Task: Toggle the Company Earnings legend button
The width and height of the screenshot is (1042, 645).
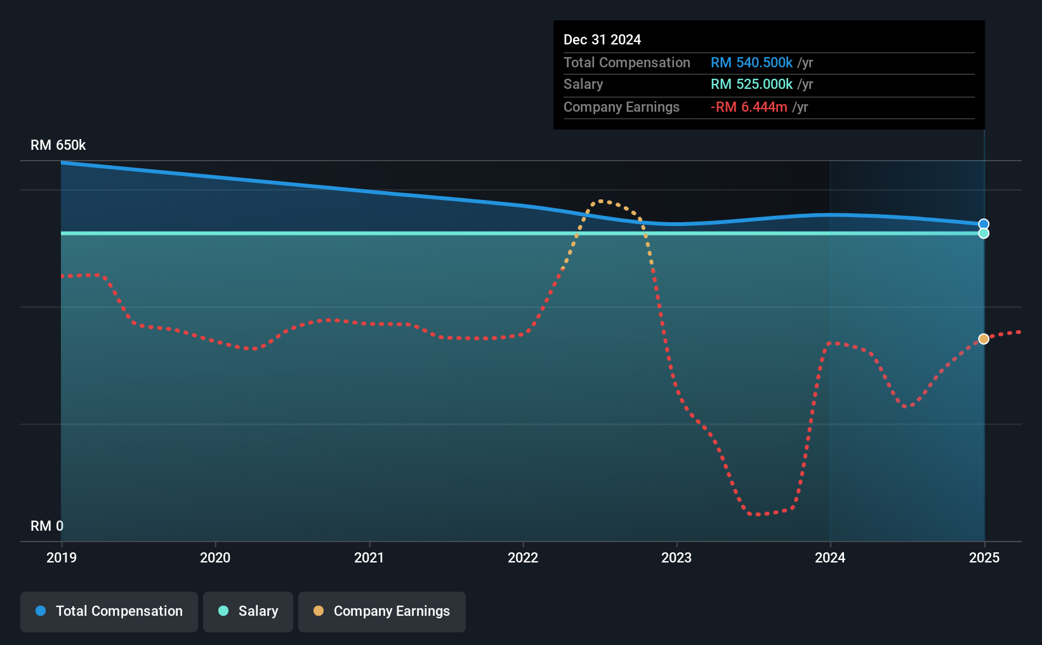Action: click(382, 611)
